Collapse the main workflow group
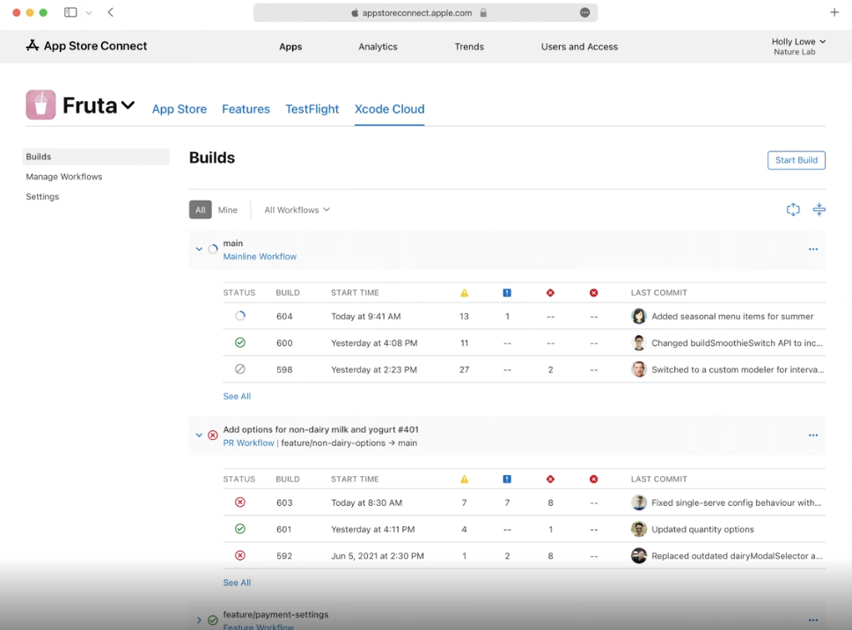 tap(199, 249)
